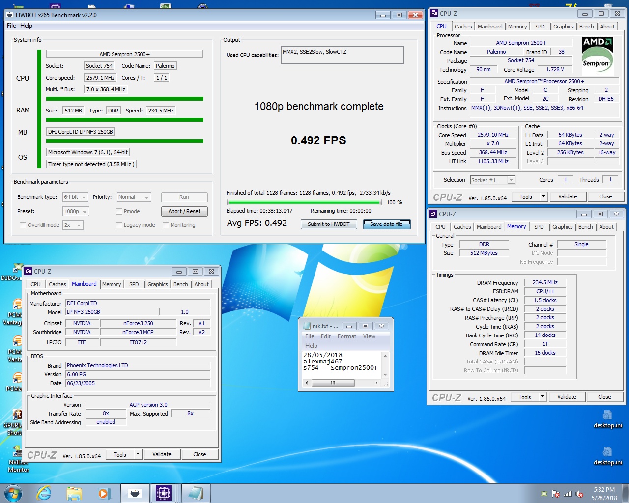Open the GPUPI Shortcut desktop icon
Screen dimensions: 629x503
click(17, 416)
